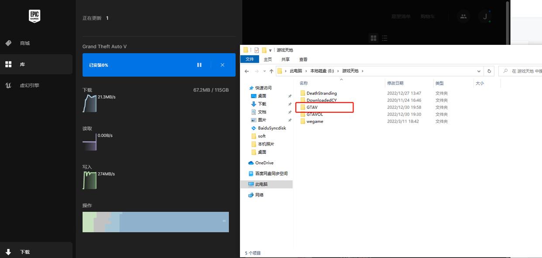Select the 虚幻引擎 Unreal Engine icon in sidebar
This screenshot has width=542, height=258.
click(x=8, y=85)
